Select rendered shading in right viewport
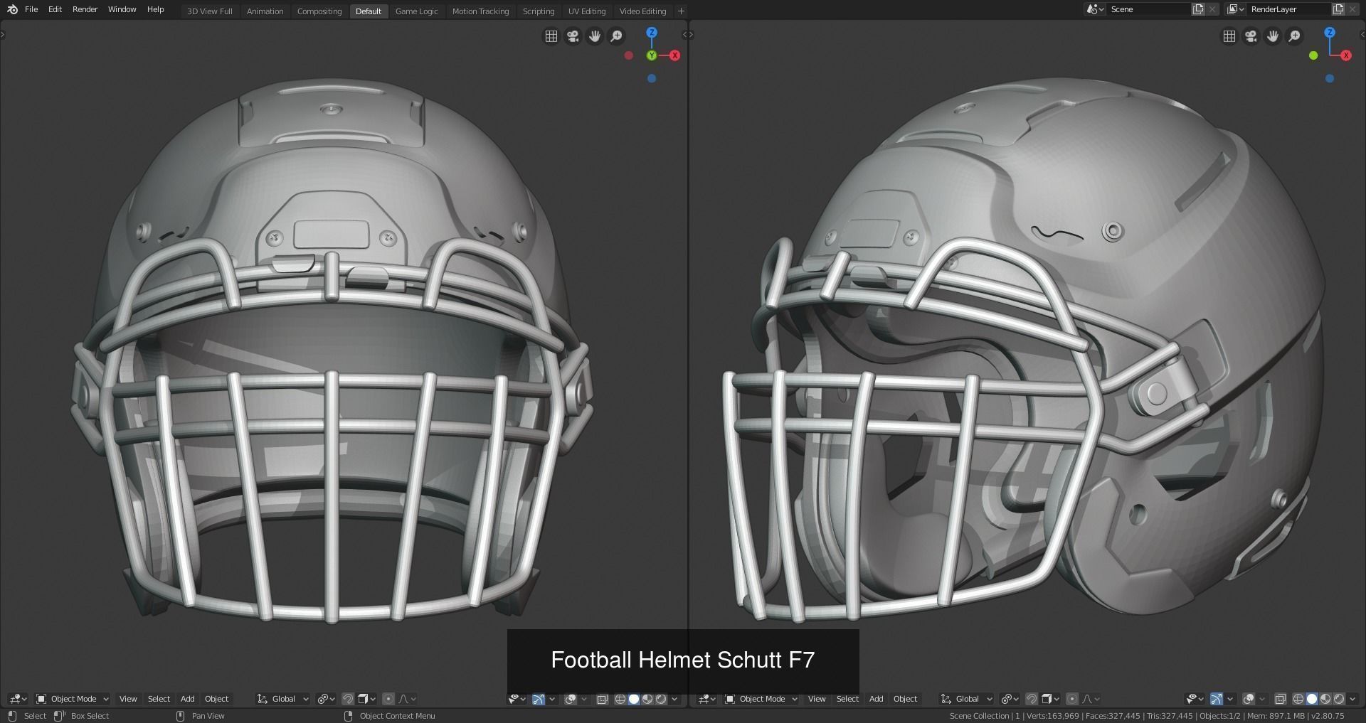1366x723 pixels. point(1339,699)
